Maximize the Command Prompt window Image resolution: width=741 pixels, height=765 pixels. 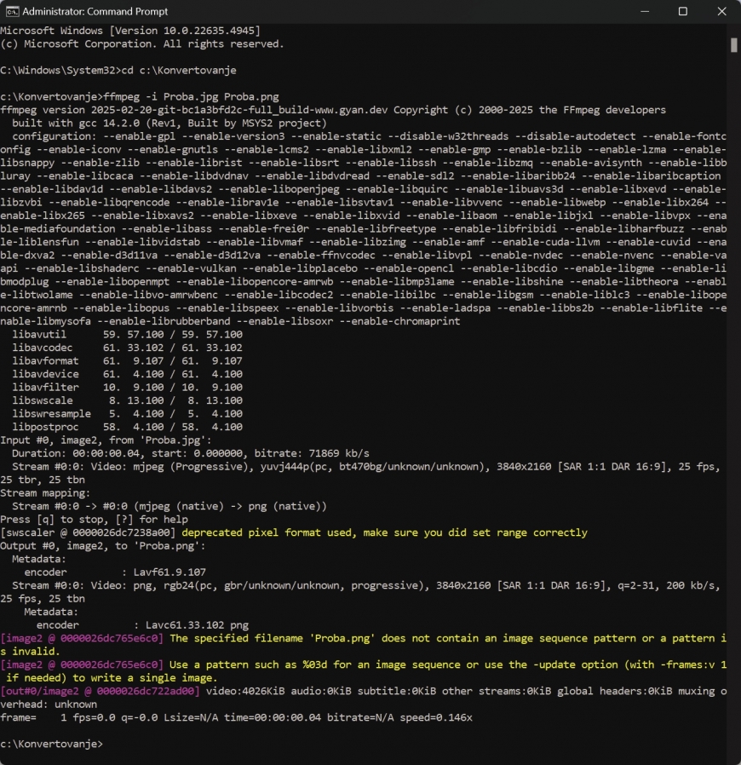[683, 11]
